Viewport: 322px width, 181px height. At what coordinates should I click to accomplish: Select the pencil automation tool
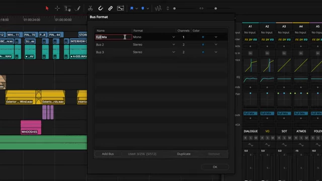click(x=77, y=8)
